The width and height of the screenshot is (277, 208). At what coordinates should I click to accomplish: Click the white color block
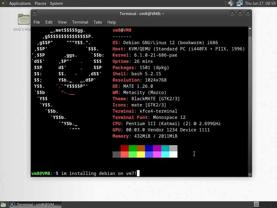(173, 154)
